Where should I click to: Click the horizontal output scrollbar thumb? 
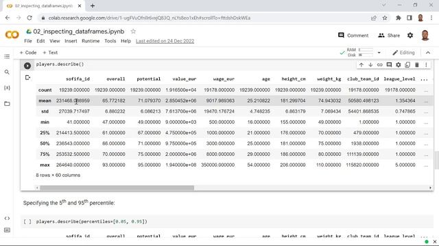117,188
